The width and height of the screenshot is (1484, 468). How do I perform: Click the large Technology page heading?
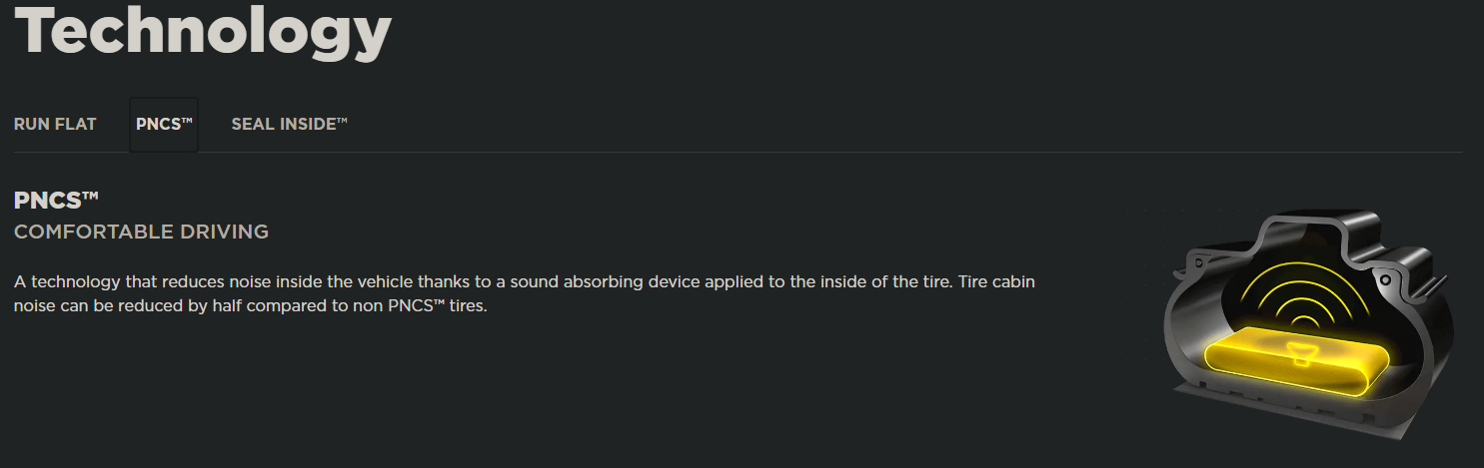click(x=203, y=32)
